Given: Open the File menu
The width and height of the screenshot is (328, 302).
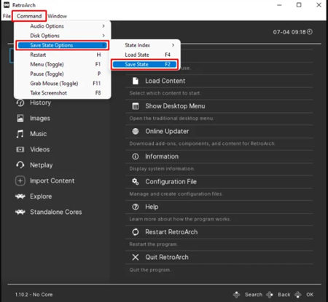Looking at the screenshot, I should coord(7,16).
